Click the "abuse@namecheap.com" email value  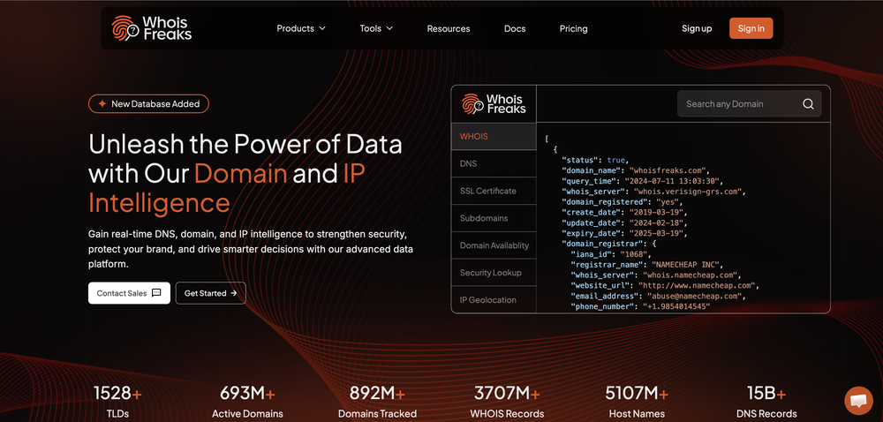click(x=695, y=296)
